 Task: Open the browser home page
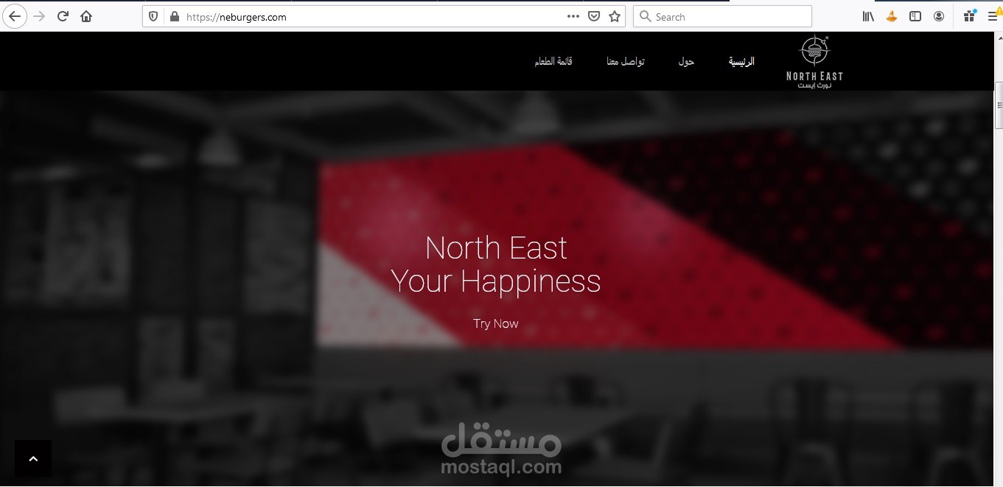(x=87, y=16)
